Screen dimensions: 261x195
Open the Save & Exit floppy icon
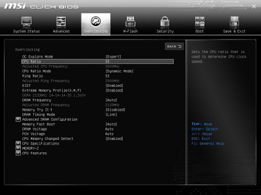[x=234, y=22]
